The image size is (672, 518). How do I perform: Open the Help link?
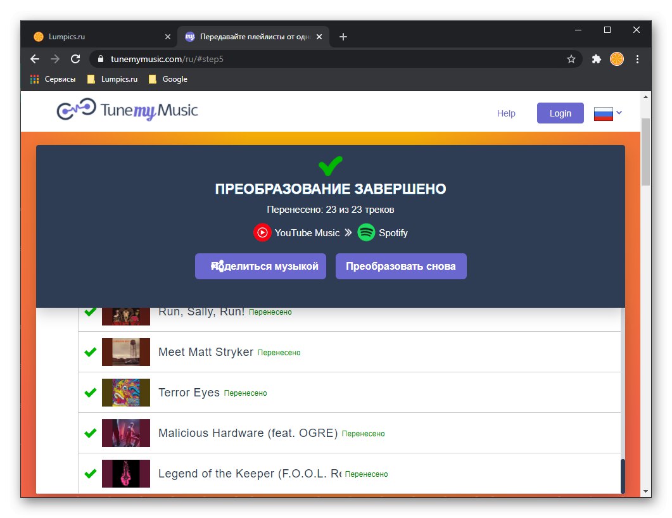(505, 113)
